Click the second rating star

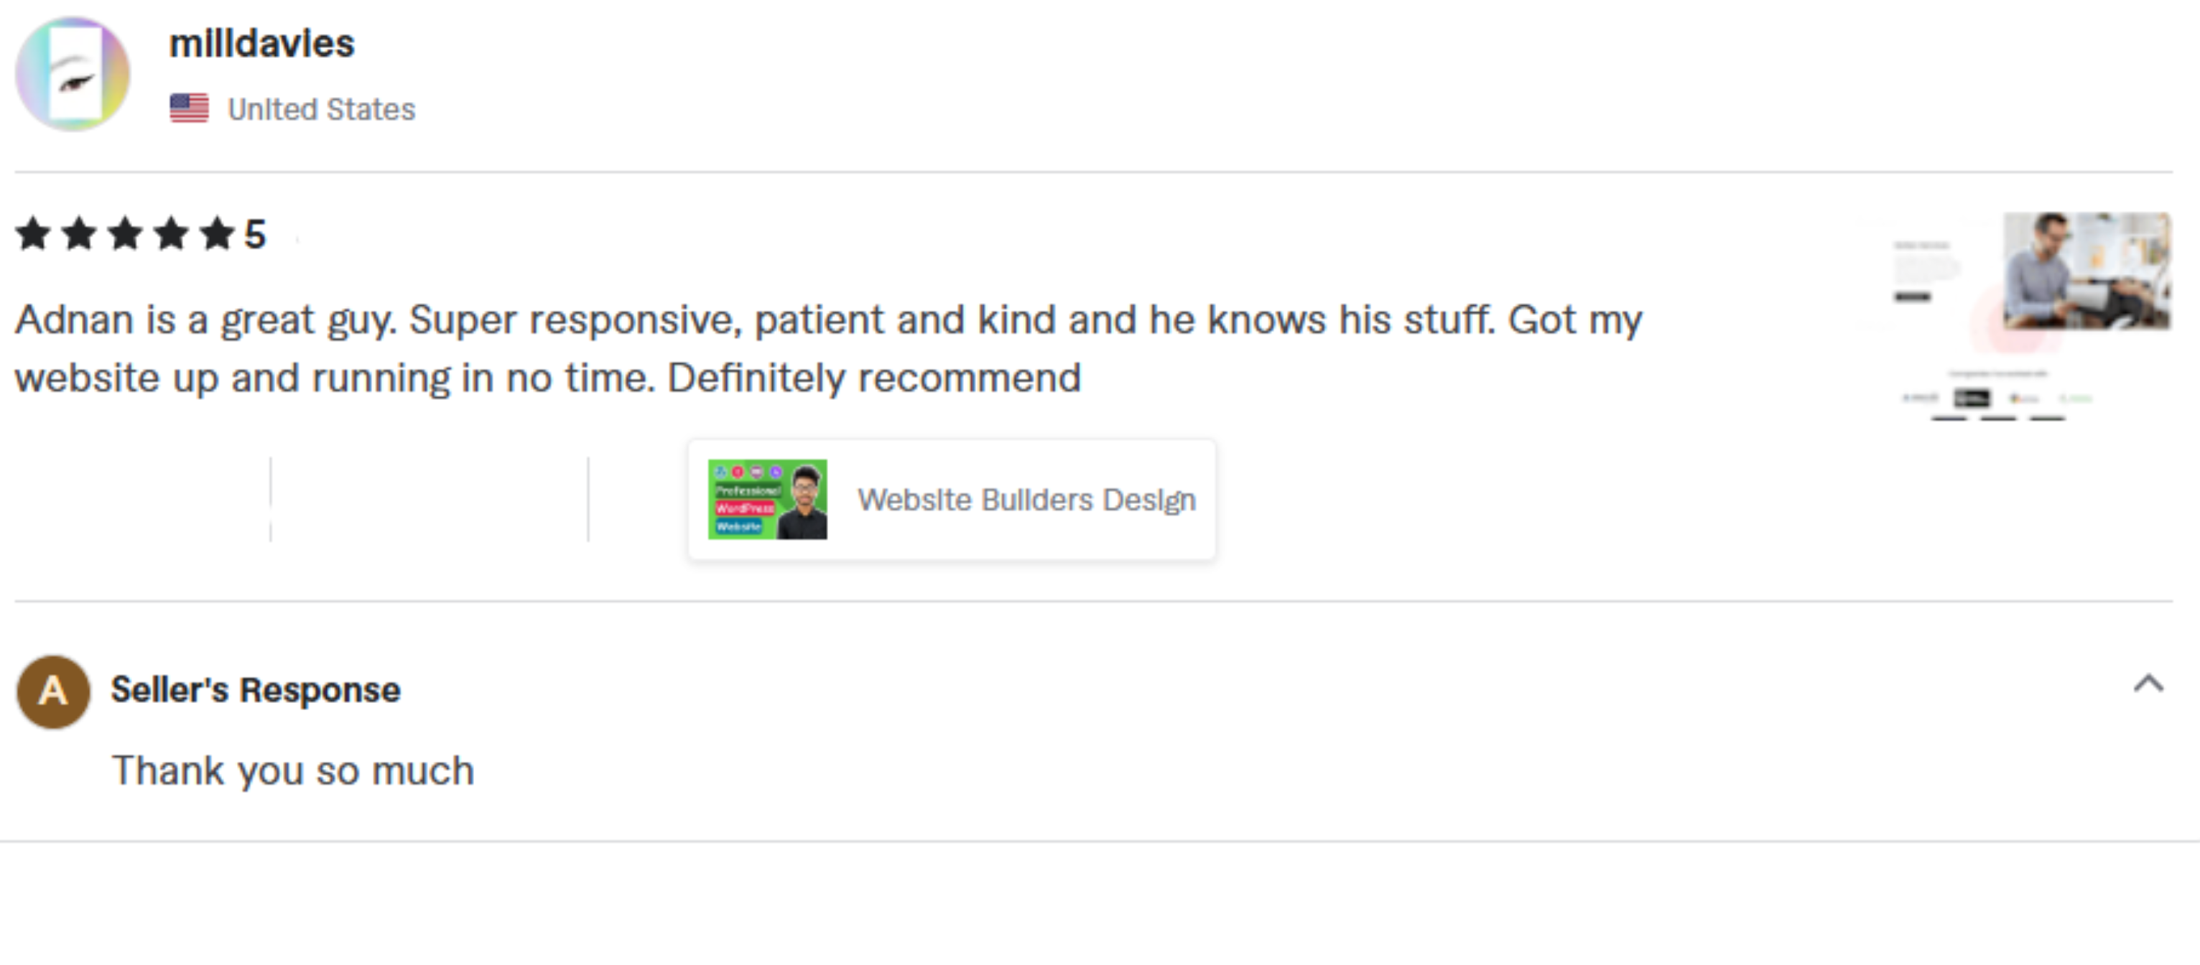pos(80,233)
